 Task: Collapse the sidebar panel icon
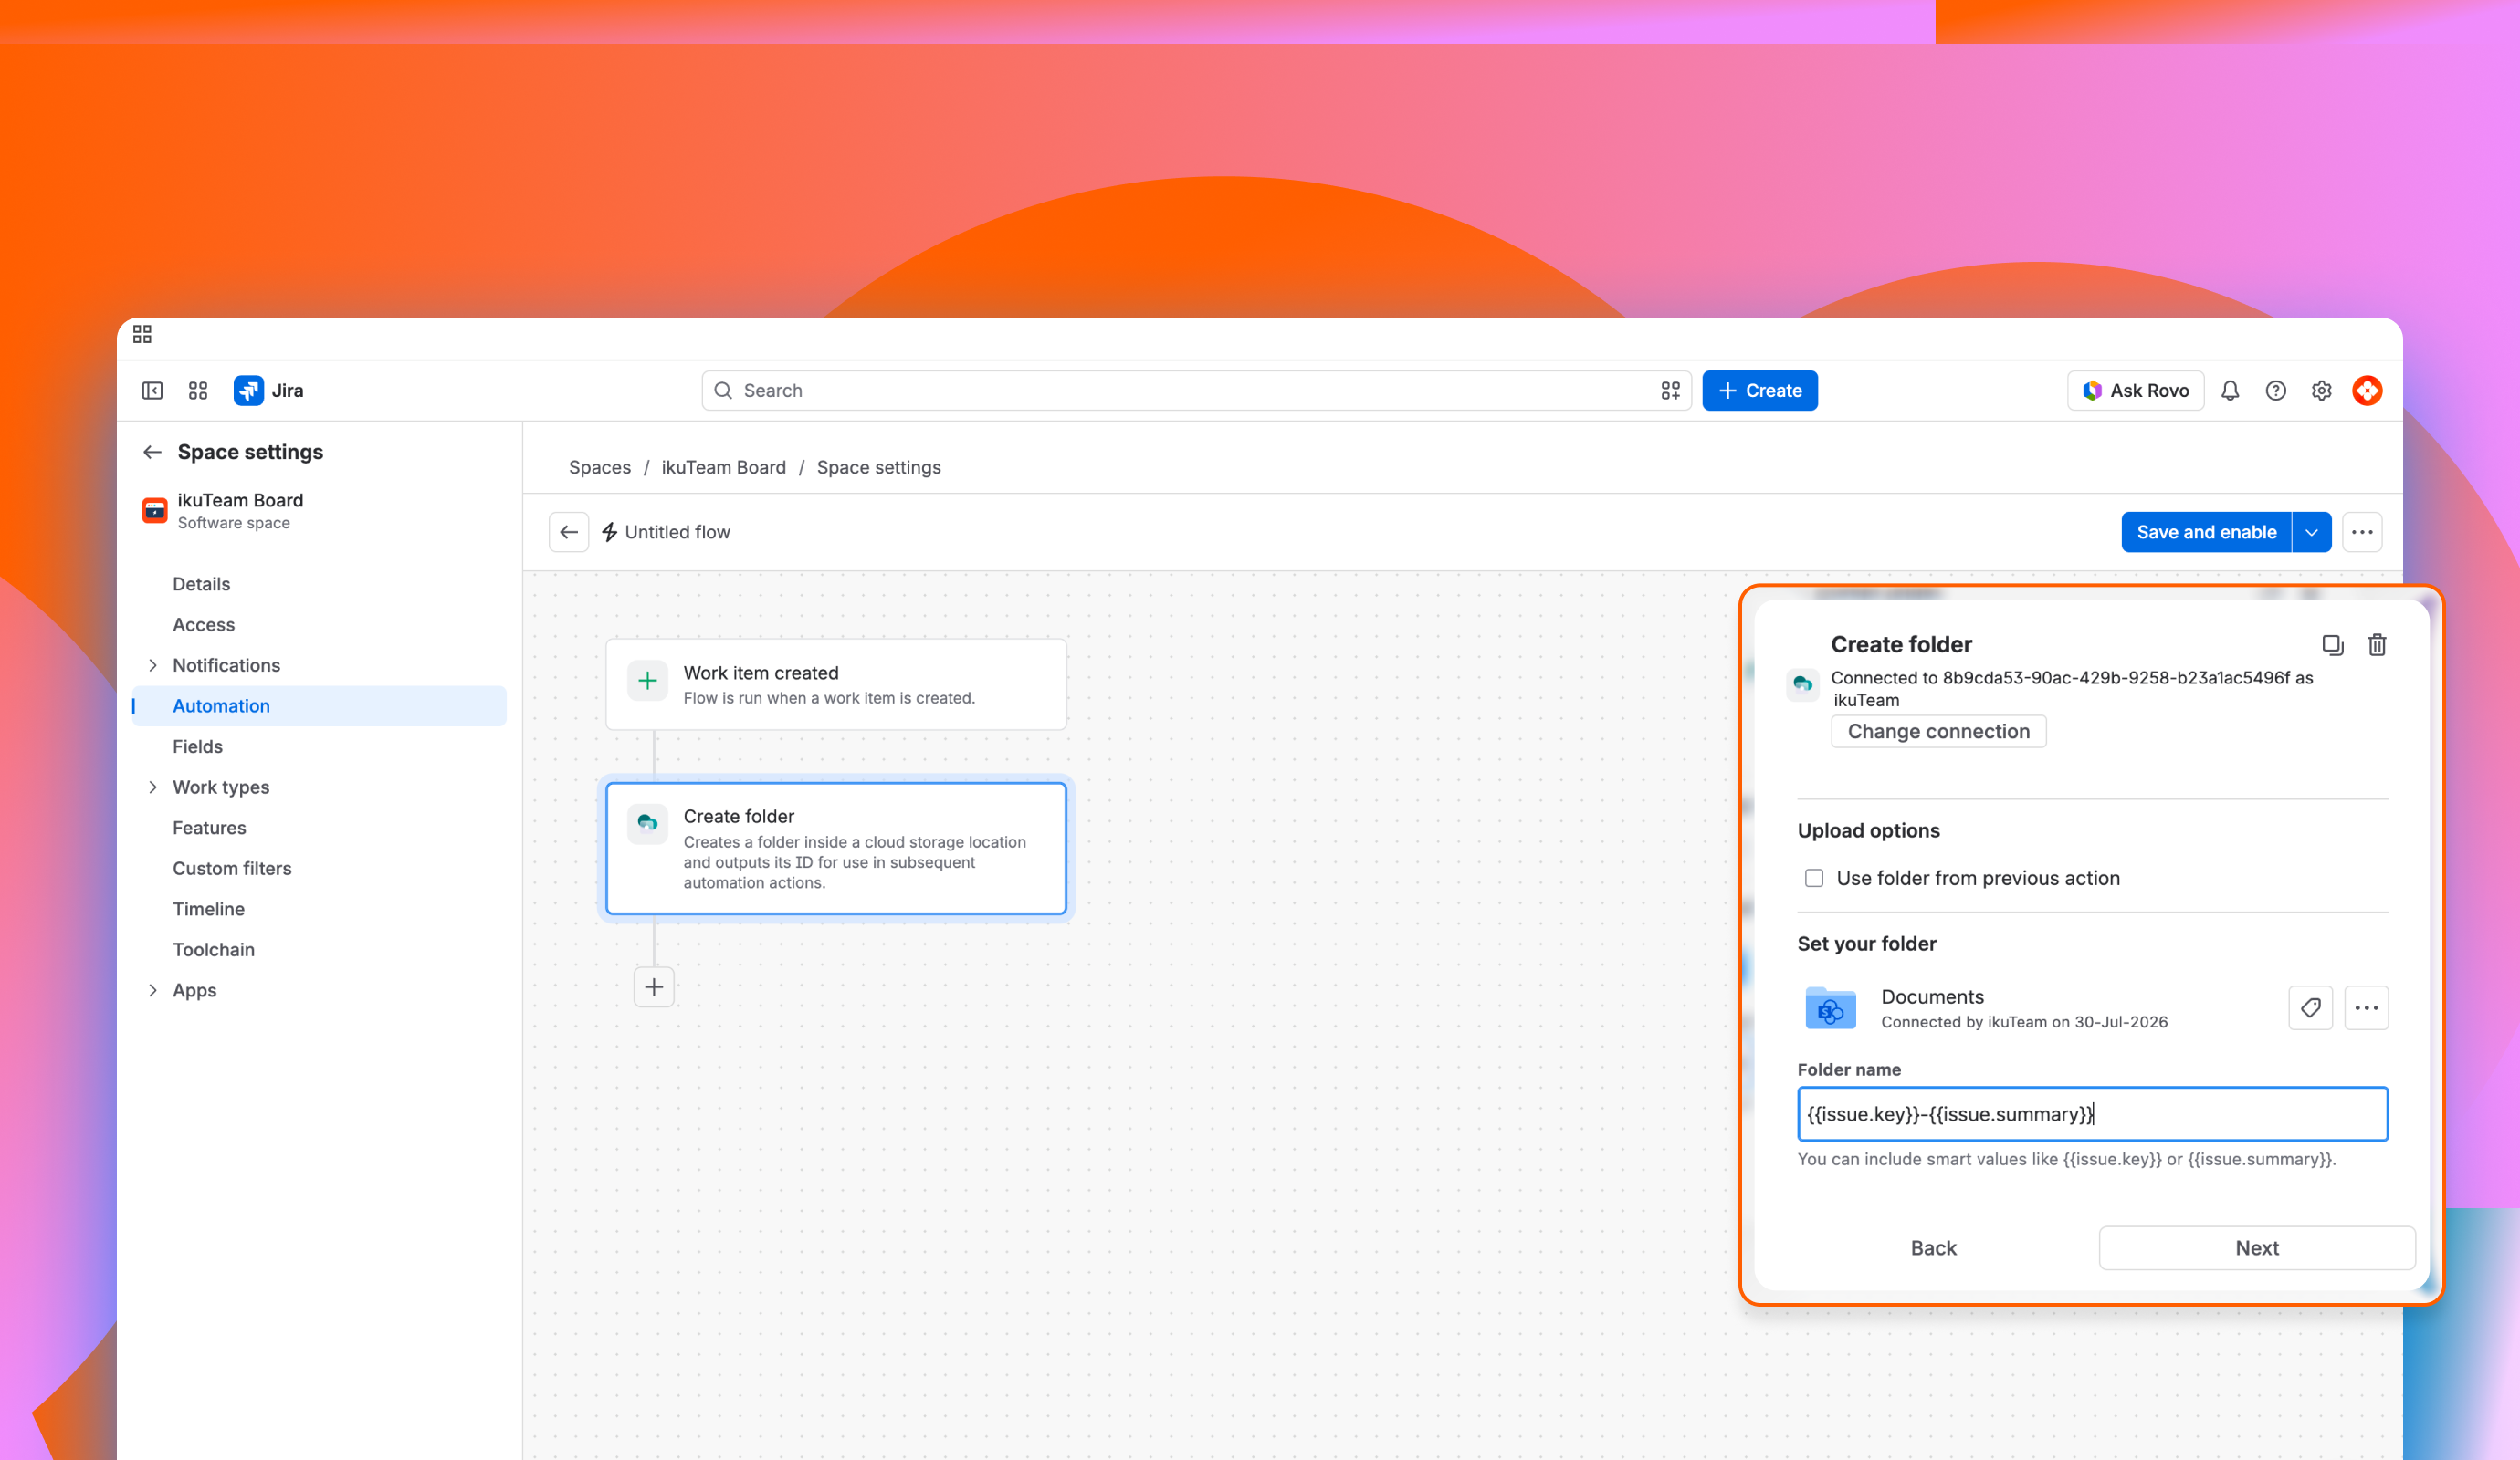(152, 391)
